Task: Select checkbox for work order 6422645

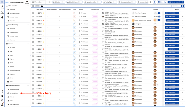Action: tap(33, 27)
